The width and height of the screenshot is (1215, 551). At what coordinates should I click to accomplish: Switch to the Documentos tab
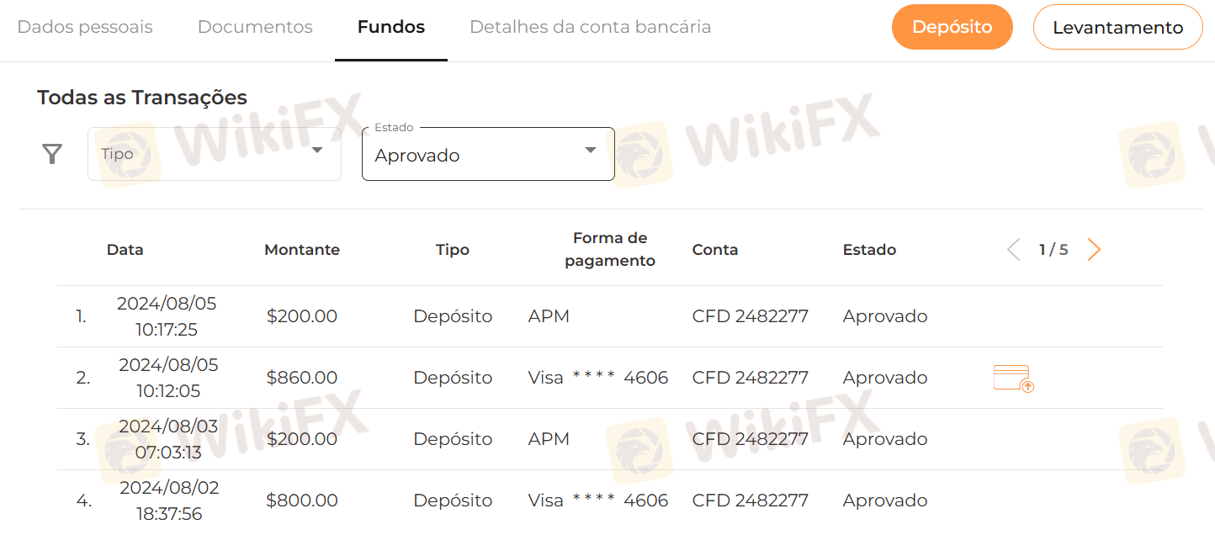coord(255,27)
